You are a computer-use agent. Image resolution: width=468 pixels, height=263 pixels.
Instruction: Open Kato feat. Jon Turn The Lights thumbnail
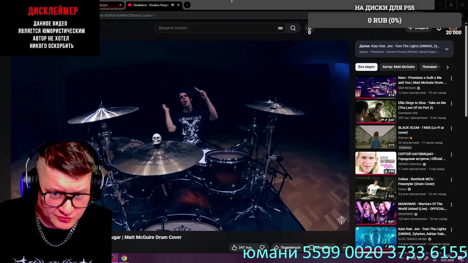click(376, 237)
